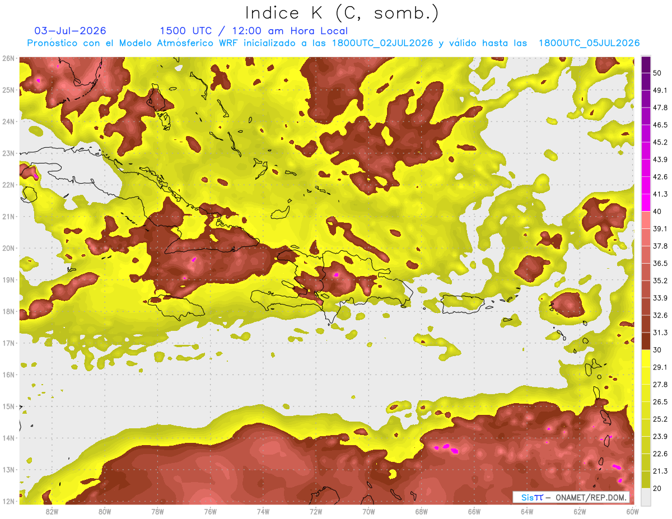
Task: Click colorbar value "49.1"
Action: [x=660, y=90]
